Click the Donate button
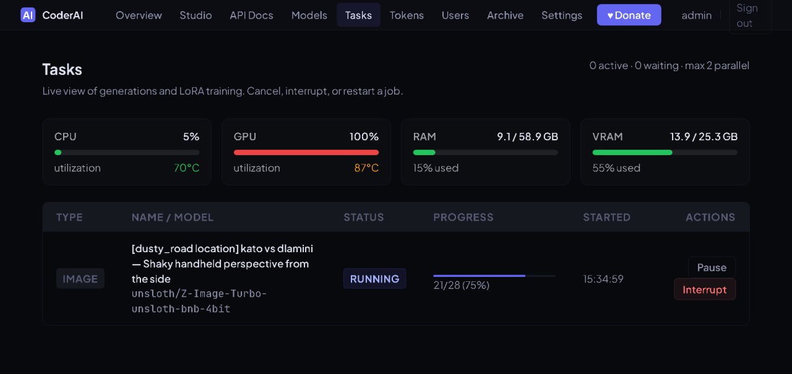The image size is (792, 374). click(x=629, y=15)
